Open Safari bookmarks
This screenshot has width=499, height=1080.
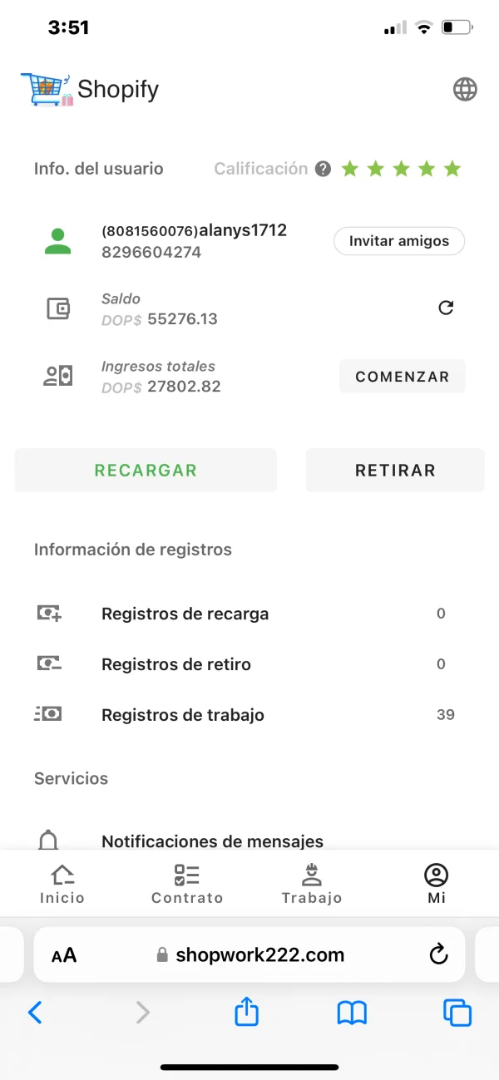(352, 1012)
